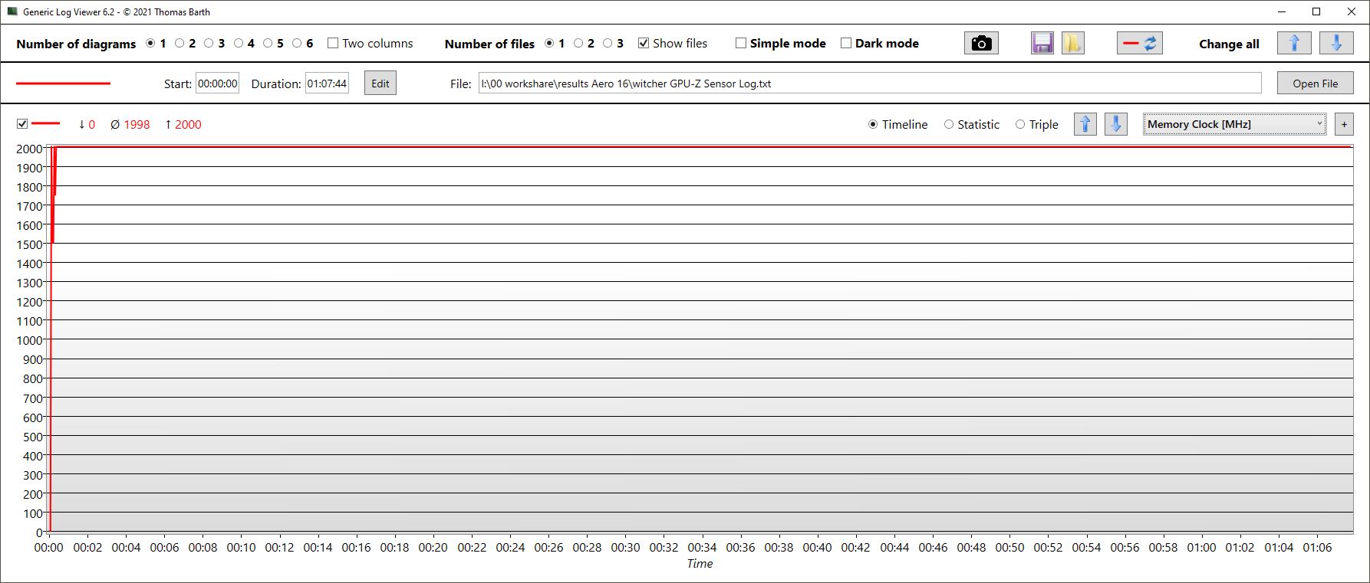Image resolution: width=1370 pixels, height=583 pixels.
Task: Click the app icon in the title bar
Action: pos(12,11)
